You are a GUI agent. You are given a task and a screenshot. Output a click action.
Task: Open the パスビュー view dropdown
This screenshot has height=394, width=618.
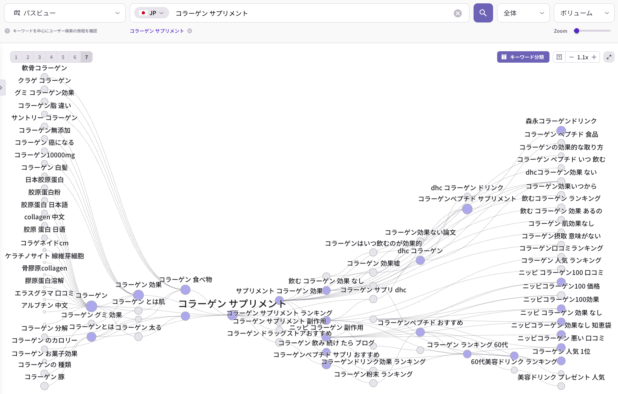click(65, 13)
